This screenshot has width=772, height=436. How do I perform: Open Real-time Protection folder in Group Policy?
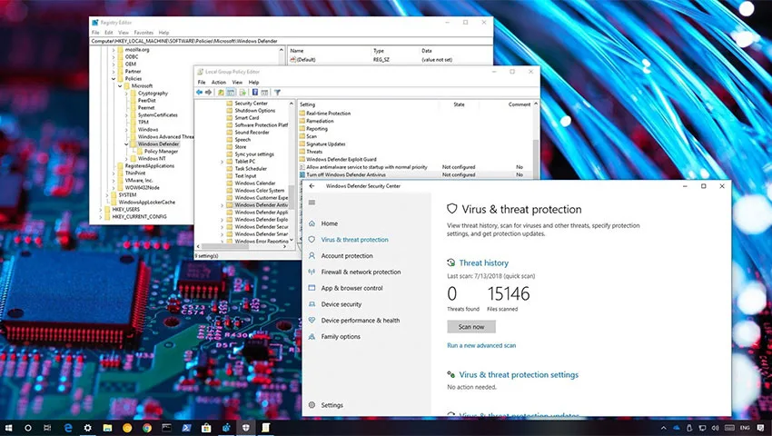pos(329,114)
